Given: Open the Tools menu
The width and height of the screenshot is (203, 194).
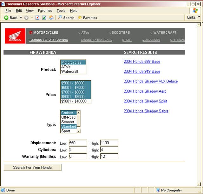Looking at the screenshot, I should point(61,10).
